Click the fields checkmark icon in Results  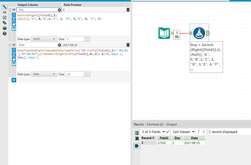(167, 132)
